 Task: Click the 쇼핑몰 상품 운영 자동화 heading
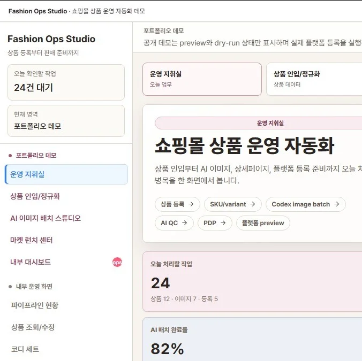245,145
